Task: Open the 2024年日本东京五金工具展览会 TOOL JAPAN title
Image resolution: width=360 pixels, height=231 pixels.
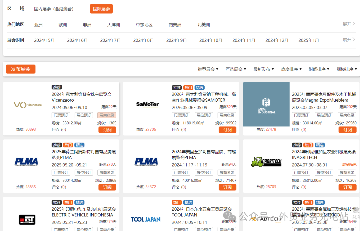Action: click(x=202, y=212)
